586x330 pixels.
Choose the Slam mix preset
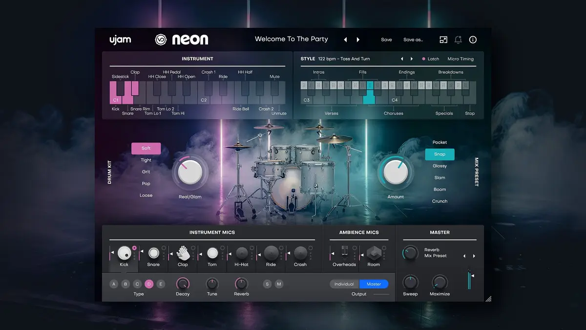pyautogui.click(x=439, y=177)
